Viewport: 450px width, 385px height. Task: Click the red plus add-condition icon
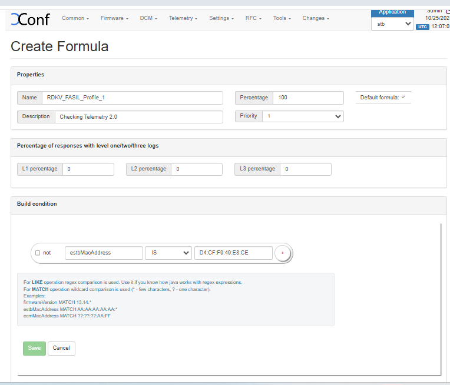282,253
